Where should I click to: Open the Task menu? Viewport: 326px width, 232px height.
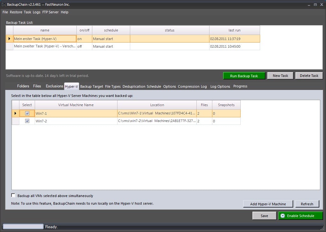pos(27,12)
